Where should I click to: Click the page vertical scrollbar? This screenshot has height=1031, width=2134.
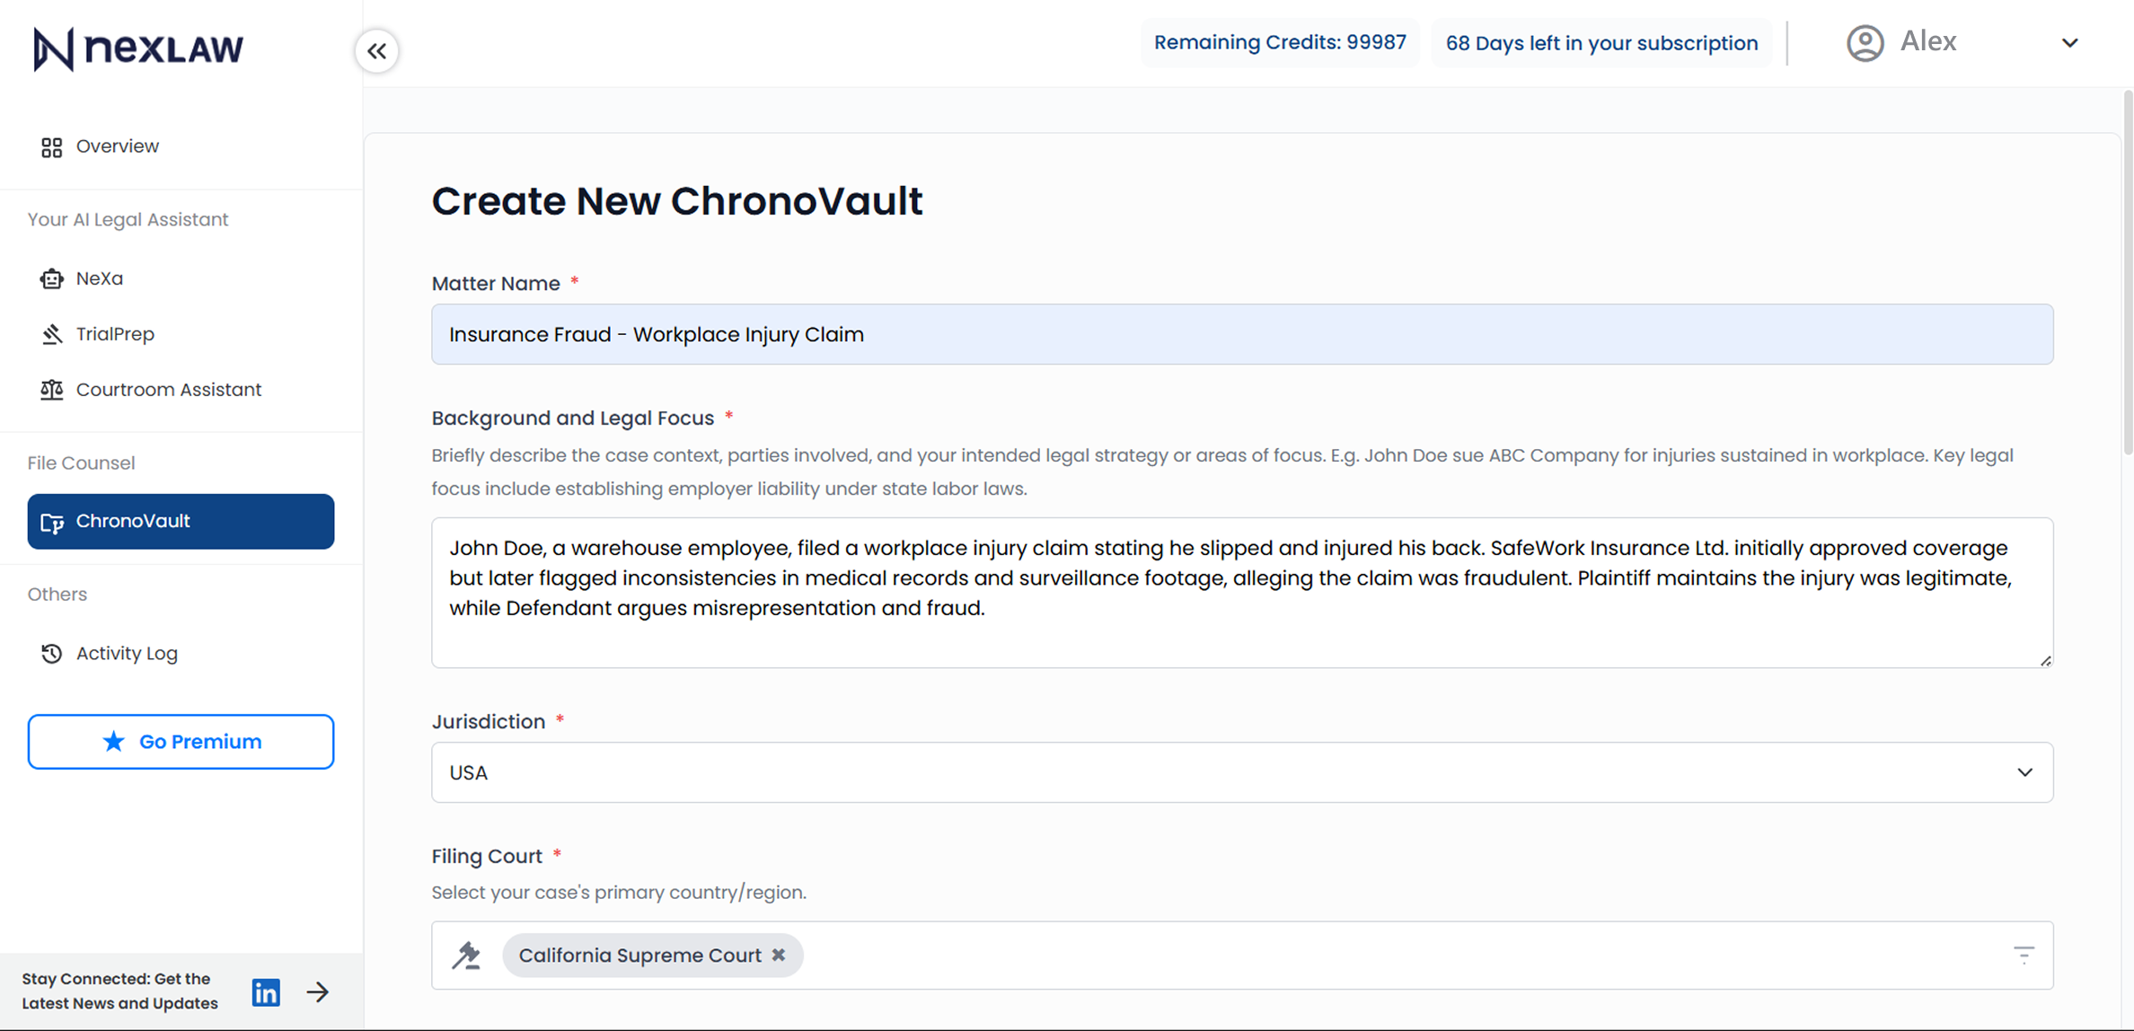click(2127, 269)
